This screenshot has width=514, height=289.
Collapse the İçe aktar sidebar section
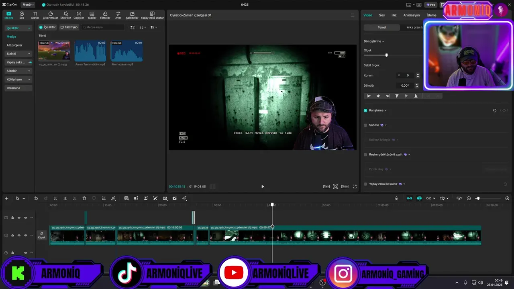click(x=18, y=28)
